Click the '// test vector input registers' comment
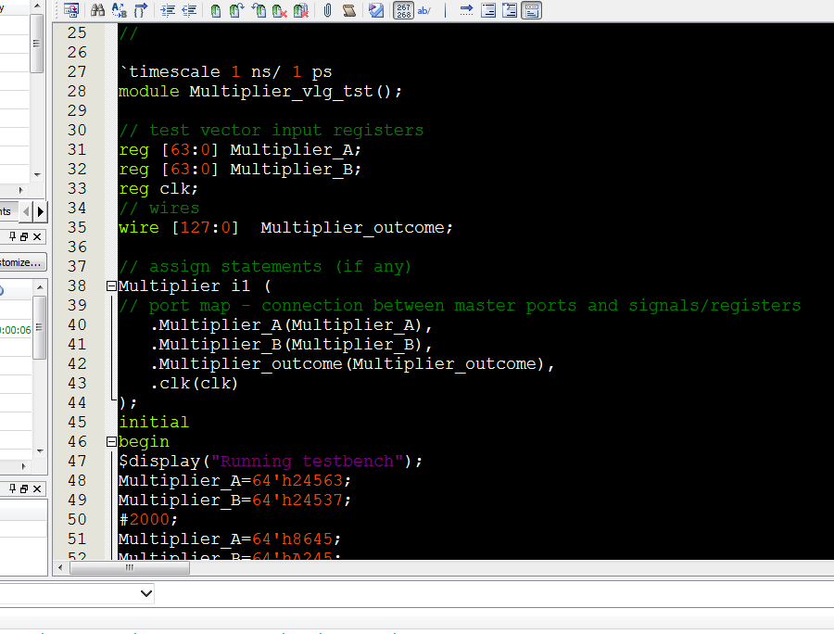Viewport: 834px width, 634px height. (x=272, y=131)
